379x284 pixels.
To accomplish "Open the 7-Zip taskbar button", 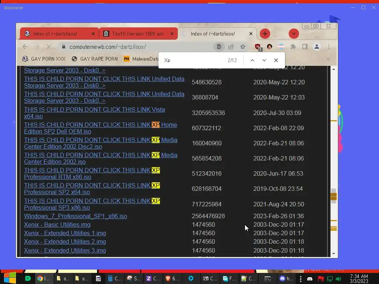I will pos(210,278).
